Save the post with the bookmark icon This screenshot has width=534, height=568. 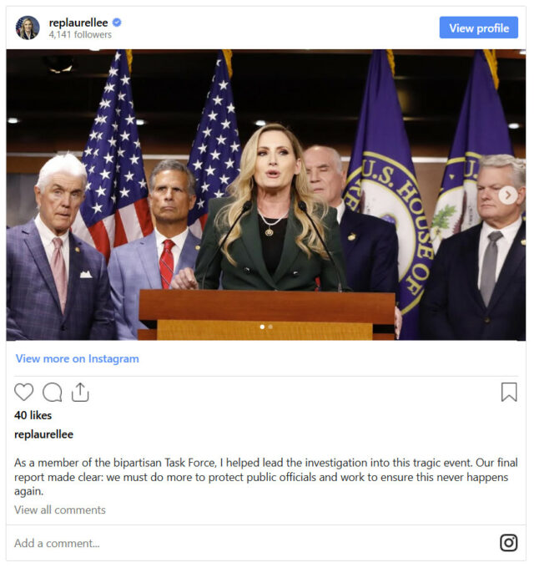point(509,392)
